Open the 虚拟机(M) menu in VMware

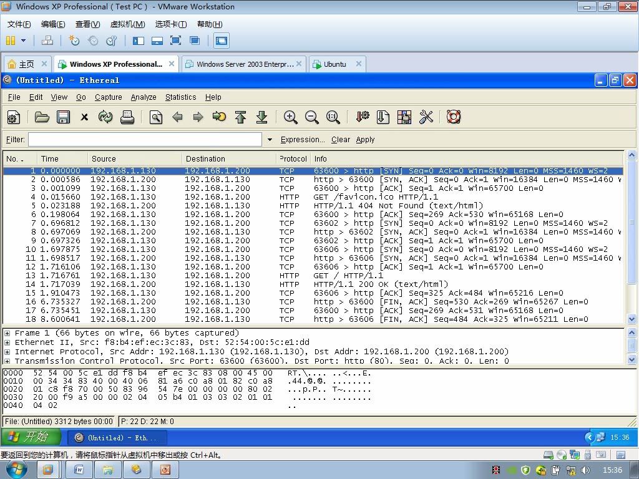pos(127,24)
